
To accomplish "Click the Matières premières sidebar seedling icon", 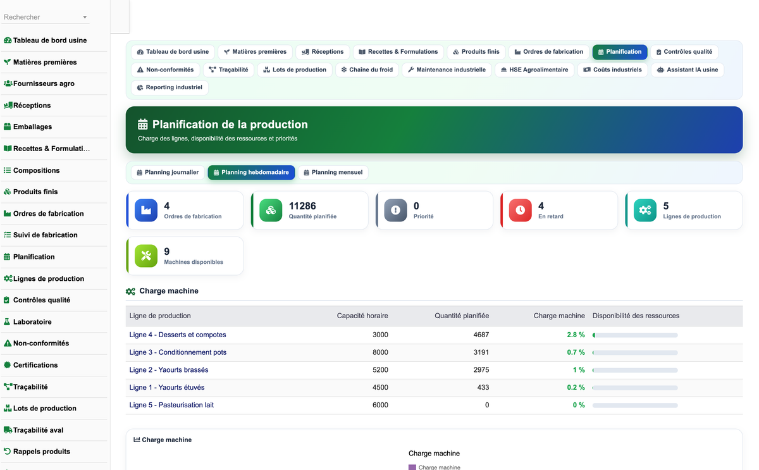I will (8, 62).
